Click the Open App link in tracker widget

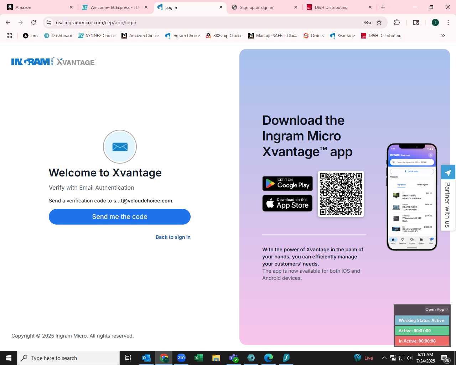pyautogui.click(x=437, y=309)
